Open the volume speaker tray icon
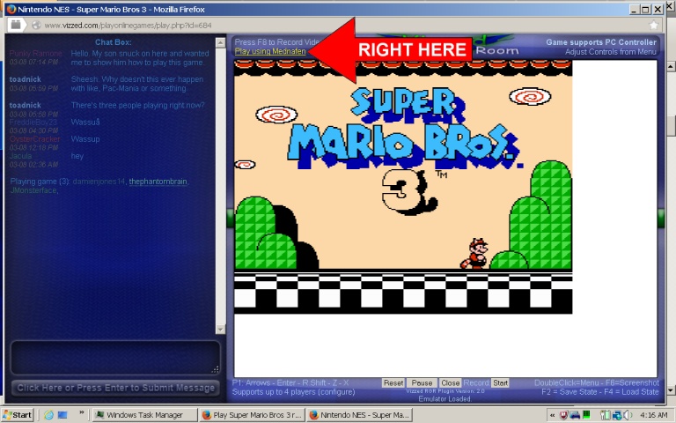Viewport: 676px width, 423px height. [627, 415]
